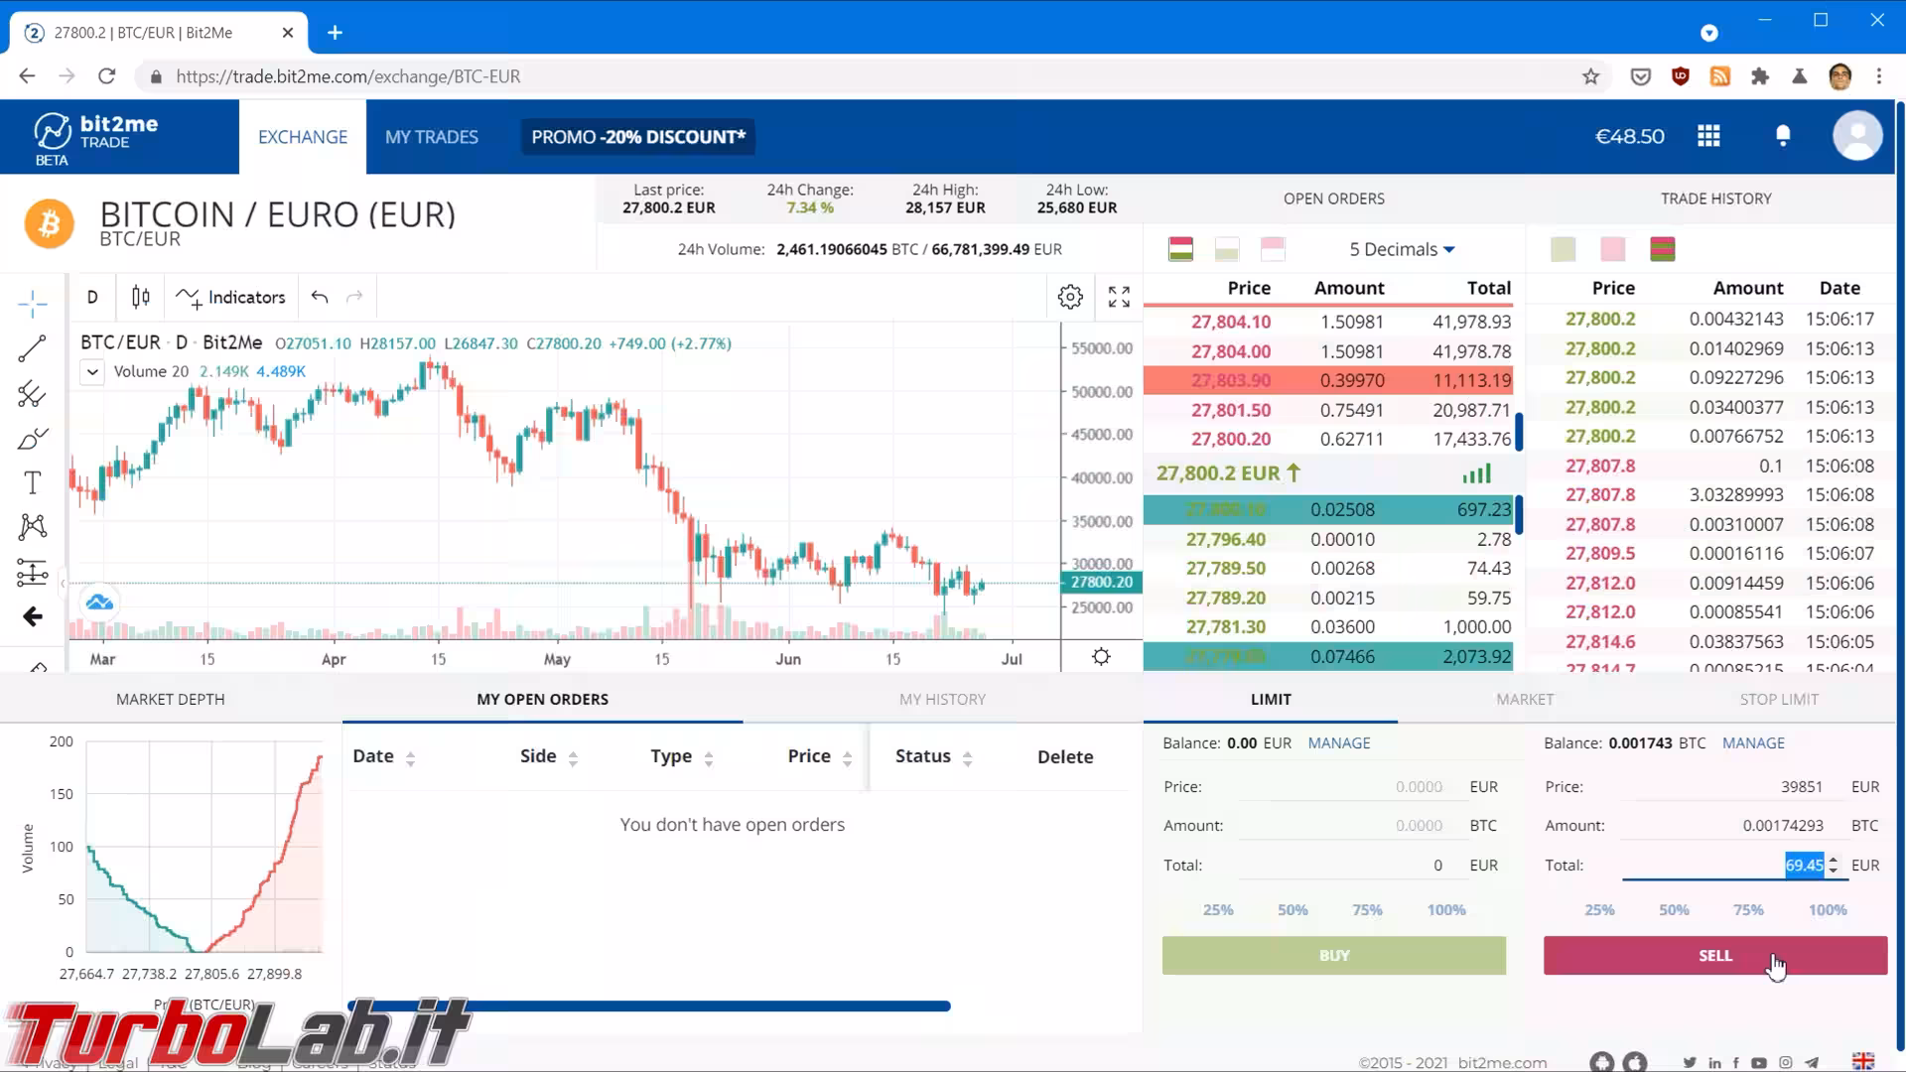Open the MY TRADES page
Viewport: 1906px width, 1072px height.
432,137
